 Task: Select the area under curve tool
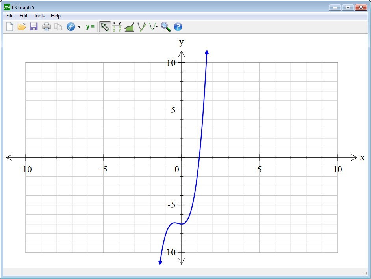(x=129, y=27)
